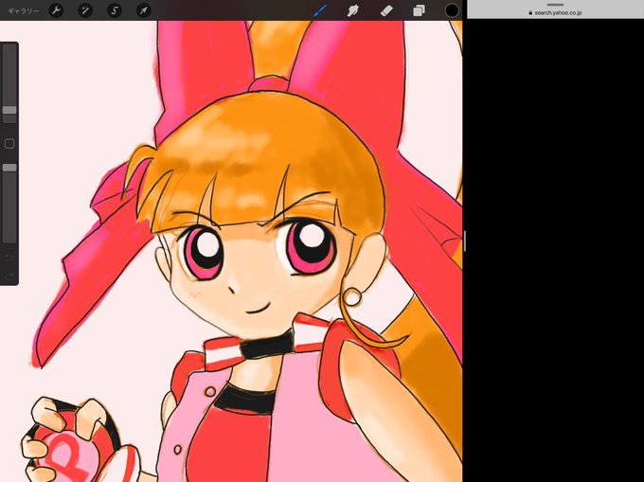The width and height of the screenshot is (644, 482).
Task: Open the ギャラリー gallery view
Action: point(24,11)
